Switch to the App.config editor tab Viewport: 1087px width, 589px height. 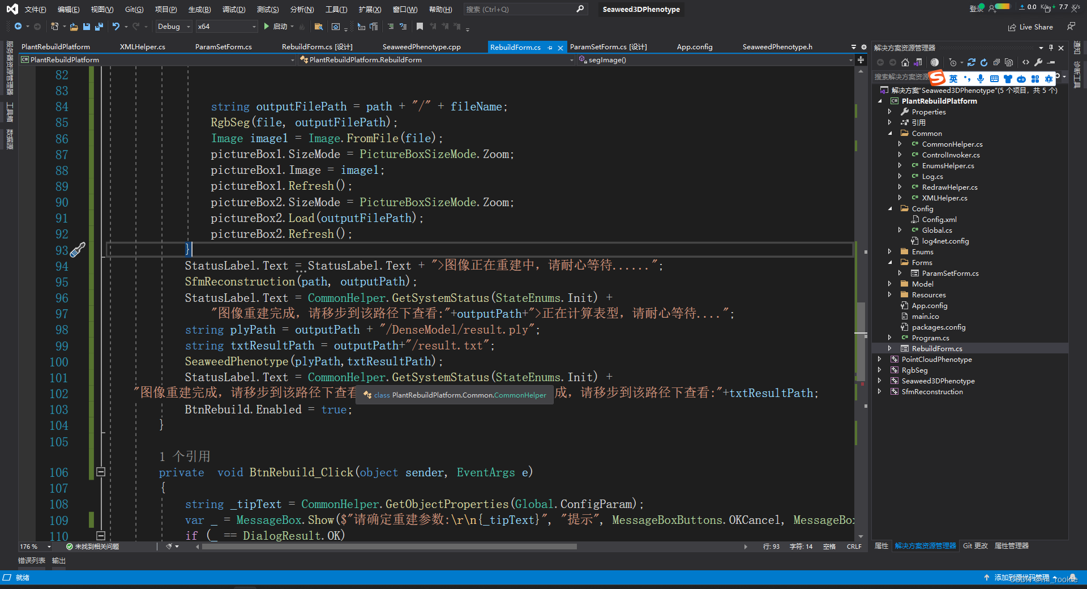695,47
